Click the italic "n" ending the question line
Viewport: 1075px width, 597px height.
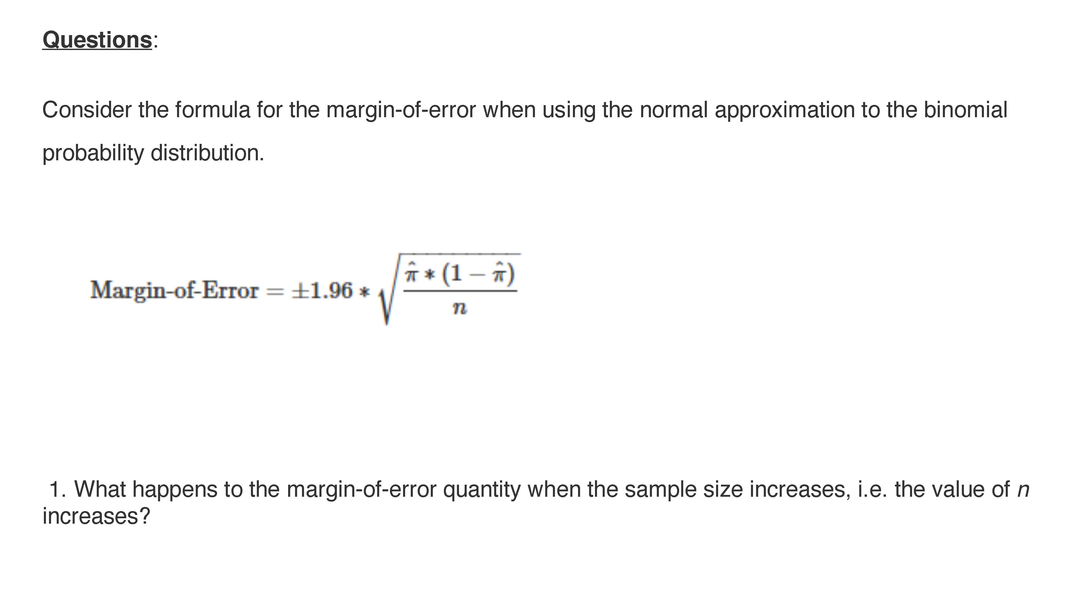1023,489
